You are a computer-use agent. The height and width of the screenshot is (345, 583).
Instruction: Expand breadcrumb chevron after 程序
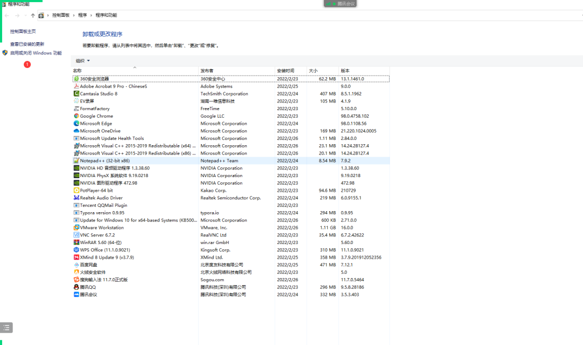[91, 15]
